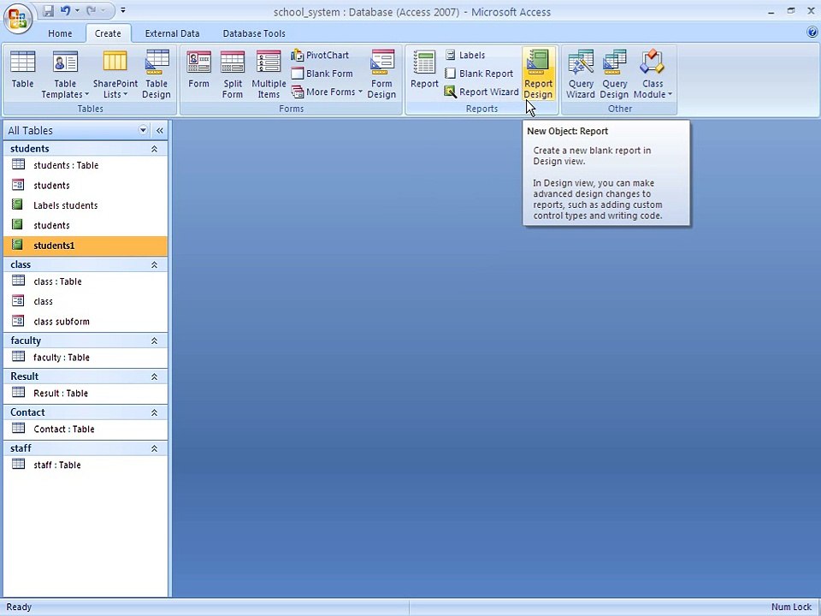Click the highlighted Report Design button
821x616 pixels.
coord(538,74)
